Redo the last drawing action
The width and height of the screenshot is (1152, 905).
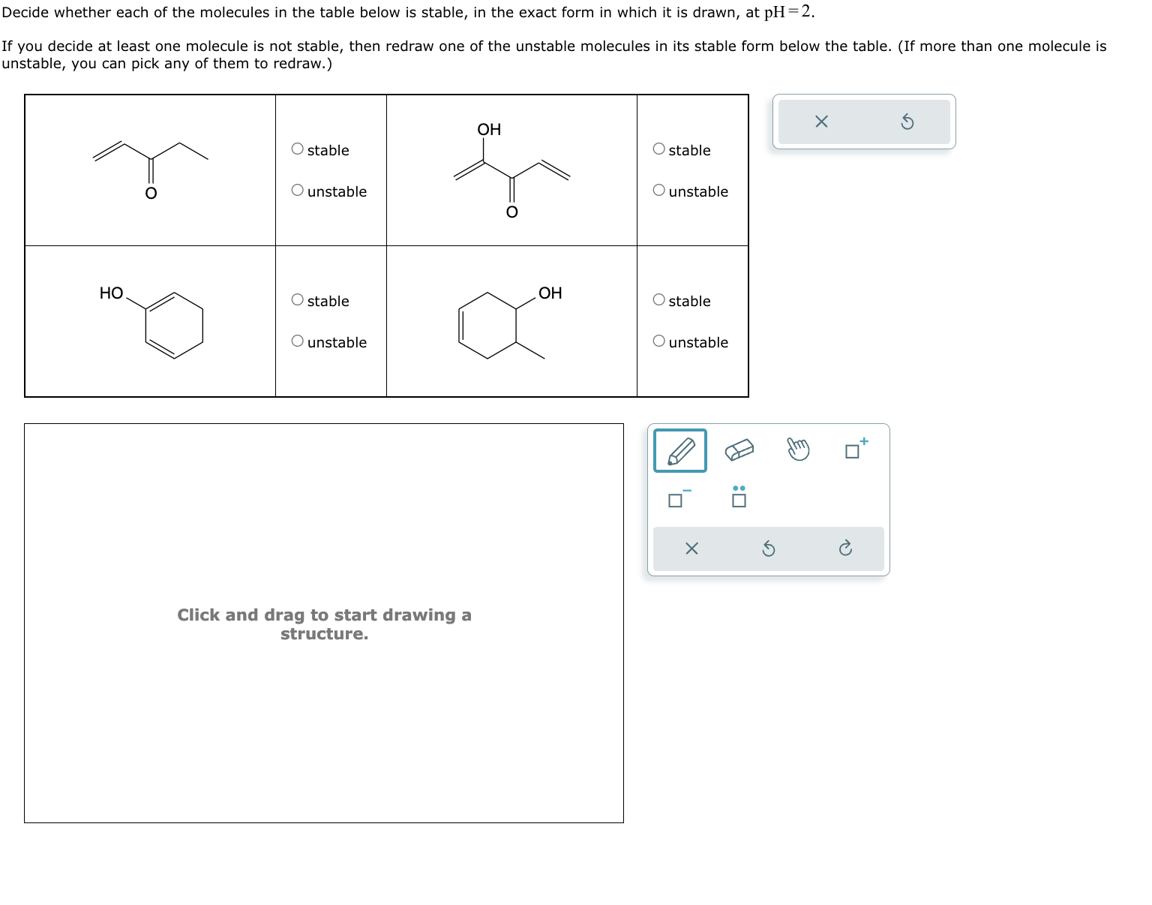(846, 549)
